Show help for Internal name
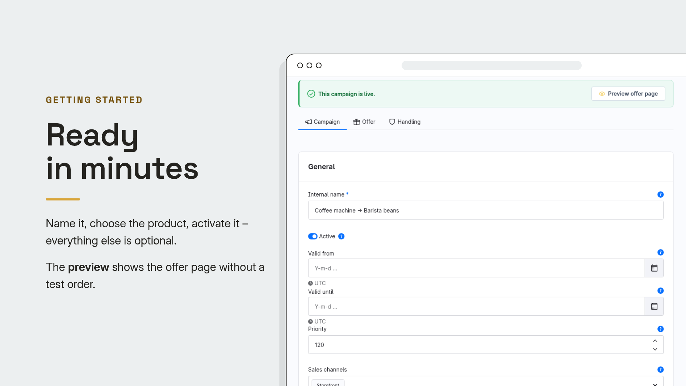The image size is (686, 386). point(660,194)
